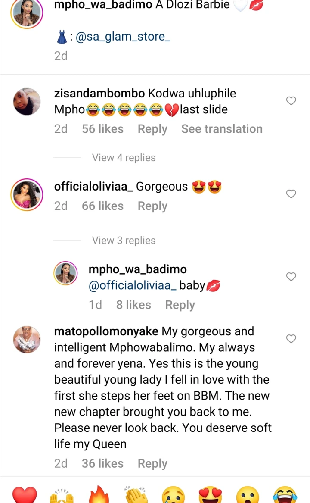Open the @sa_glam_store_ profile link

[123, 37]
